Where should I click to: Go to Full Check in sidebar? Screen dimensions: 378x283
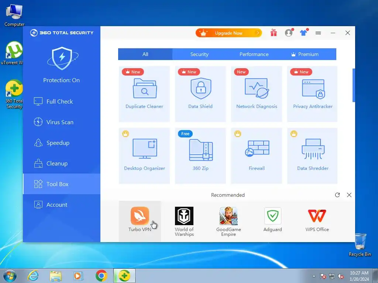click(62, 102)
